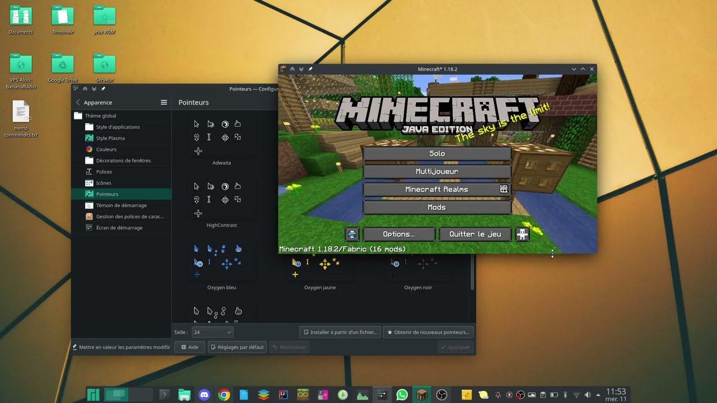The width and height of the screenshot is (717, 403).
Task: Select Thème global in sidebar
Action: pyautogui.click(x=121, y=116)
